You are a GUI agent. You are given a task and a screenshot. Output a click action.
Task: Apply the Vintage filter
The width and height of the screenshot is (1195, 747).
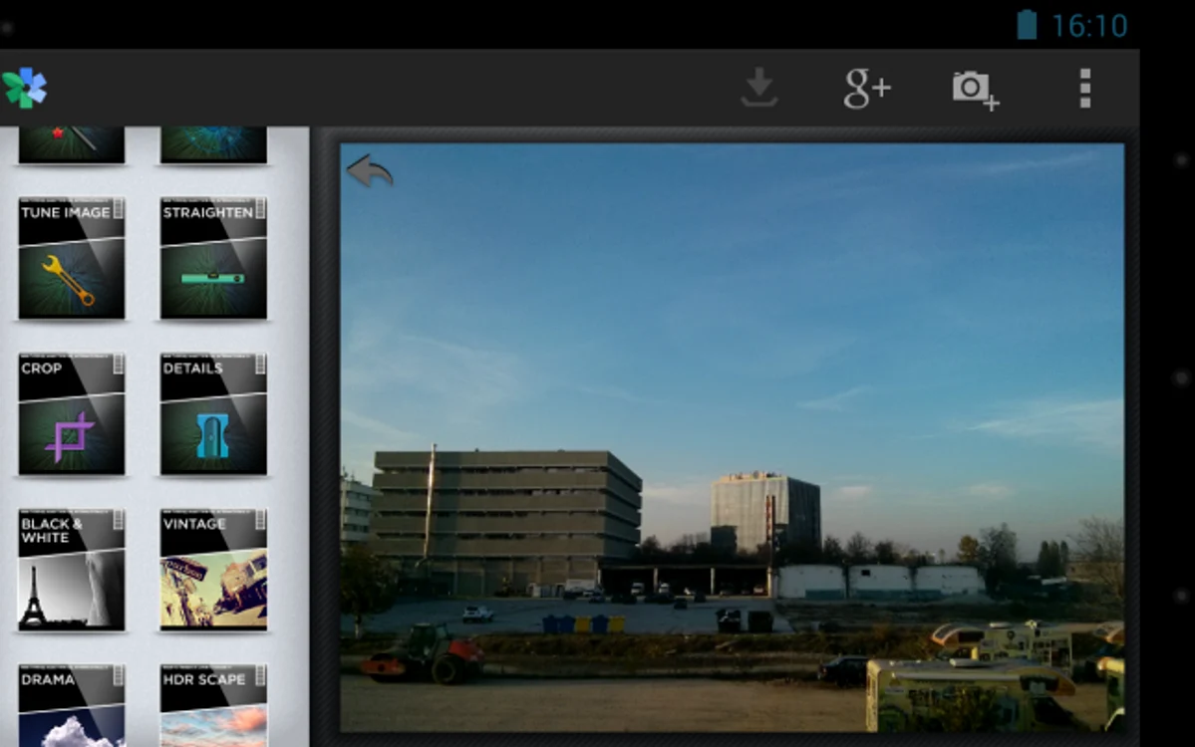[x=213, y=570]
